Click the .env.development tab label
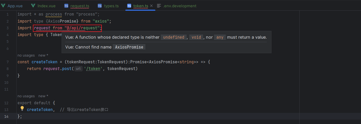 tap(180, 6)
